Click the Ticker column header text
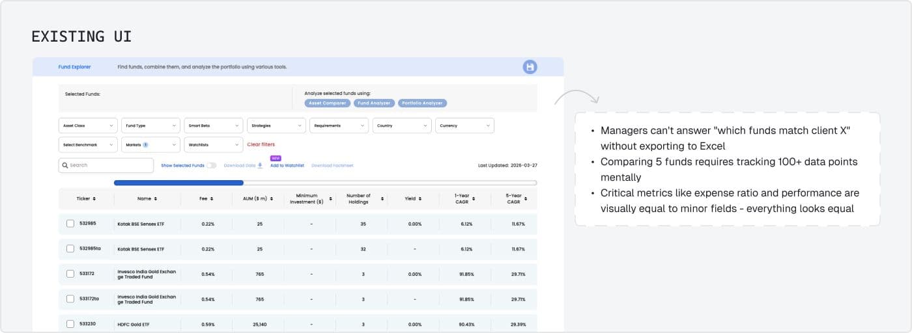912x333 pixels. (x=83, y=198)
